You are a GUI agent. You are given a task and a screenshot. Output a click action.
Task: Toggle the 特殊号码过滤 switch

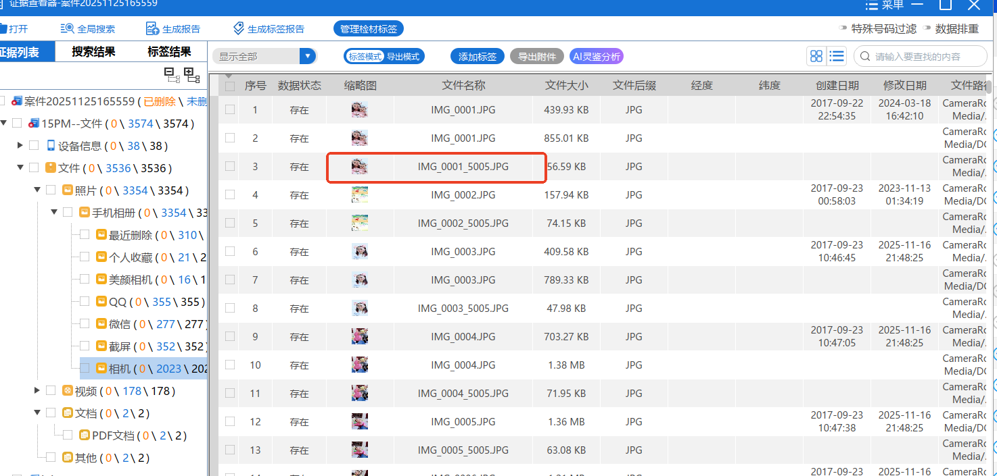(x=843, y=29)
